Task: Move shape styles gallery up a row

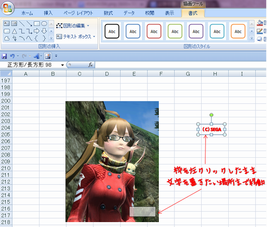Action: tap(251, 24)
